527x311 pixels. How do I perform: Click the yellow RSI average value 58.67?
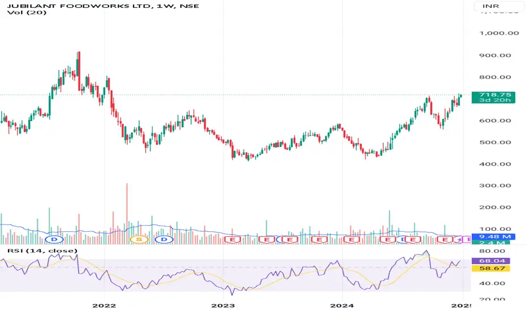[491, 268]
